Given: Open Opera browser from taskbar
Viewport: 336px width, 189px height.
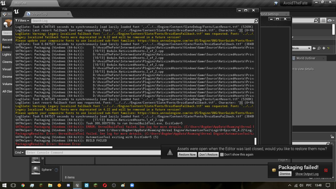Looking at the screenshot, I should click(105, 185).
